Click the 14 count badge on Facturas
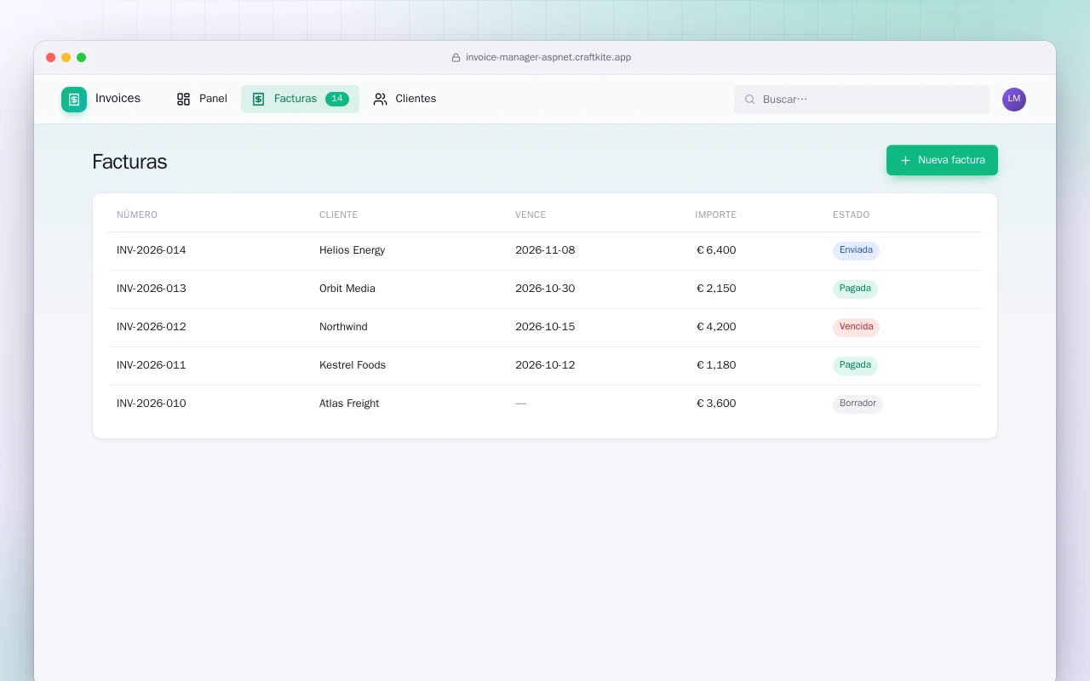This screenshot has width=1090, height=681. pos(337,99)
